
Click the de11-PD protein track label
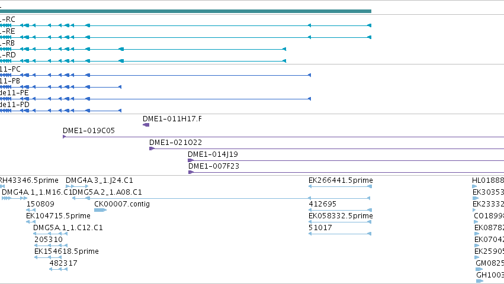15,105
